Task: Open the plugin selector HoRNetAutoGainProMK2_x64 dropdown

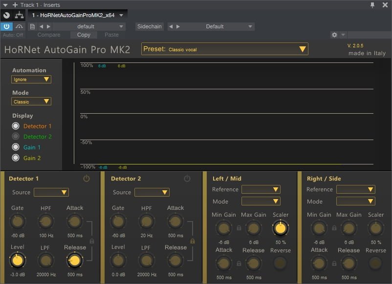Action: coord(78,15)
